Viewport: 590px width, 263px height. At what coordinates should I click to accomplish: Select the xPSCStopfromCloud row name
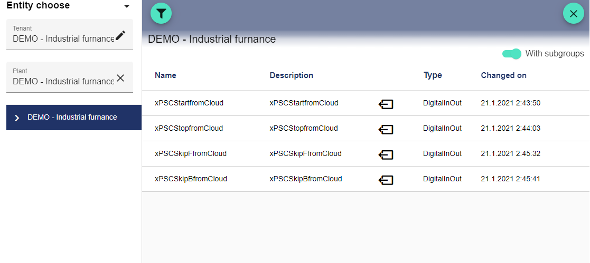[x=189, y=128]
